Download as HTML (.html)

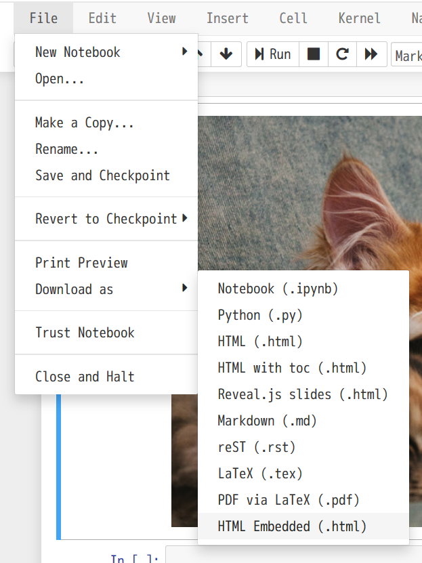pyautogui.click(x=303, y=341)
